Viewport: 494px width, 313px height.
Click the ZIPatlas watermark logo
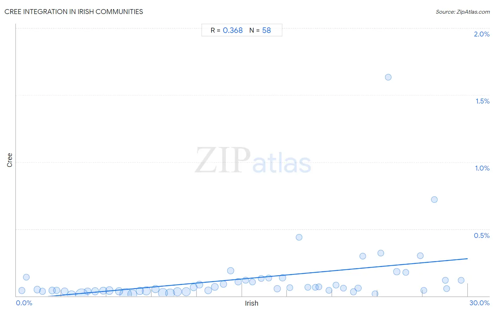click(253, 161)
